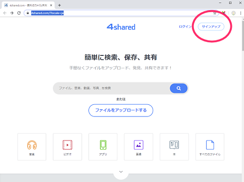Click the lock icon in address bar

point(28,13)
